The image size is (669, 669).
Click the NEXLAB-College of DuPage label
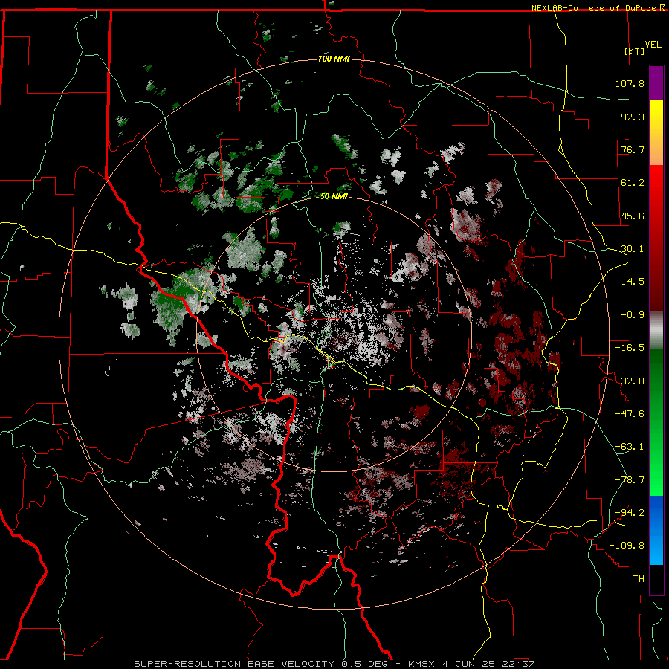coord(595,8)
